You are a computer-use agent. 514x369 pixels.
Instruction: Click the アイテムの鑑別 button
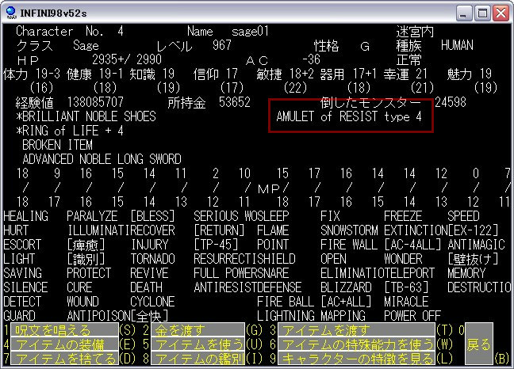[x=198, y=359]
